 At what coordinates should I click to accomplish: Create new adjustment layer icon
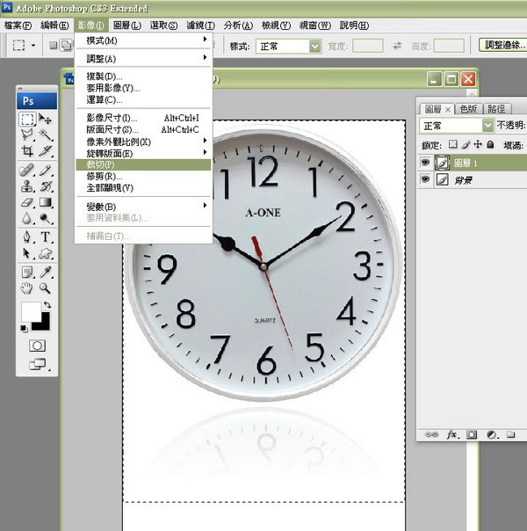[x=492, y=434]
